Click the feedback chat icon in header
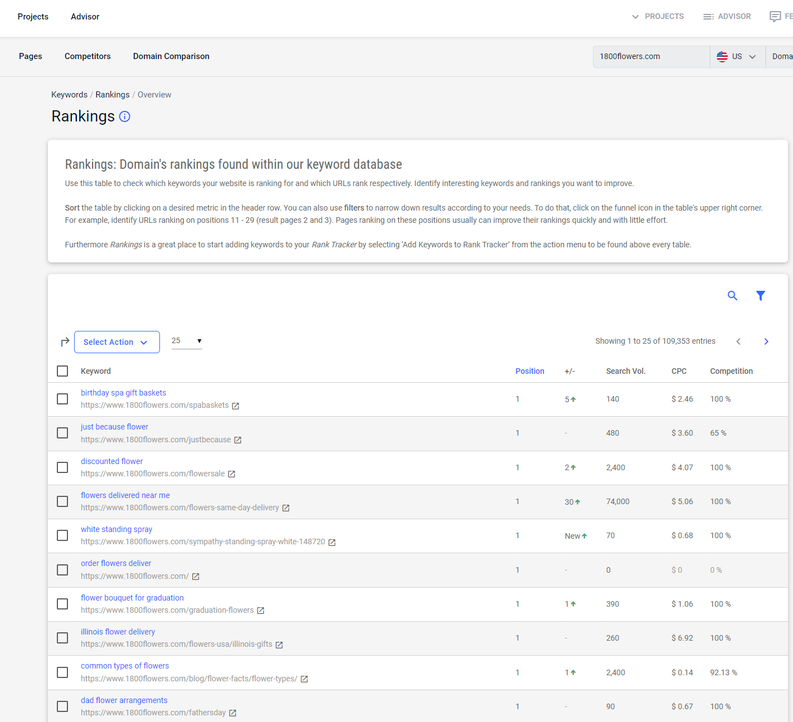793x722 pixels. click(775, 17)
